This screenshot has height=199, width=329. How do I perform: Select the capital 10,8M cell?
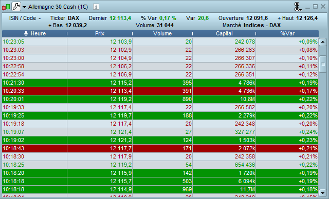click(x=224, y=99)
